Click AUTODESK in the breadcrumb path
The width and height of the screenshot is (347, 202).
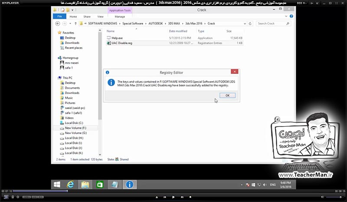(x=156, y=23)
